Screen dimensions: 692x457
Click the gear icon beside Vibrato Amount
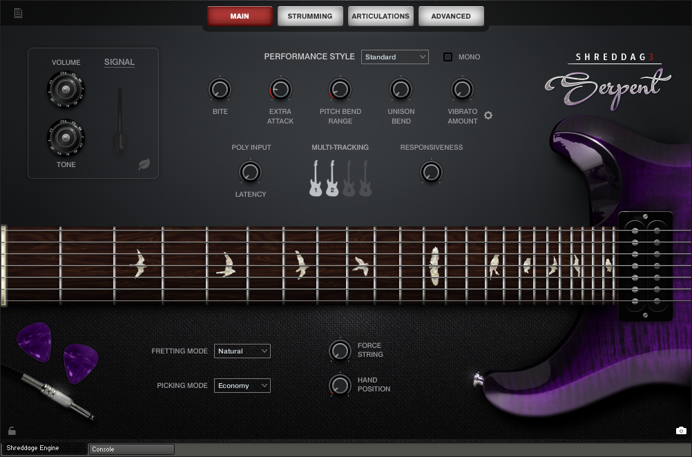(x=488, y=115)
